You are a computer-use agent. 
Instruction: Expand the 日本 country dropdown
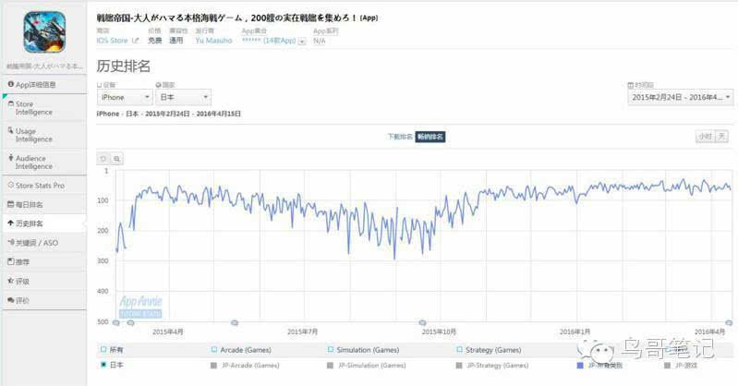click(183, 97)
